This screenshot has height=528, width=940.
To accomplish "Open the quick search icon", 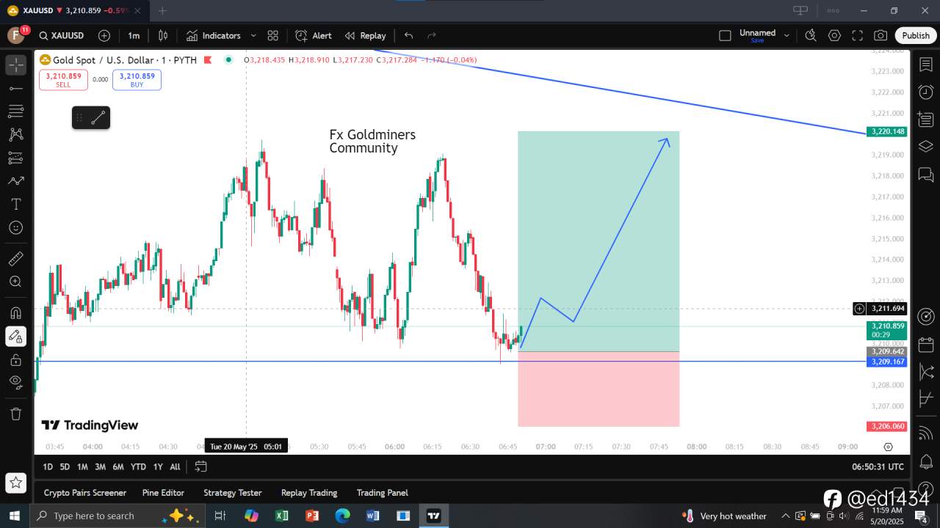I will coord(811,35).
